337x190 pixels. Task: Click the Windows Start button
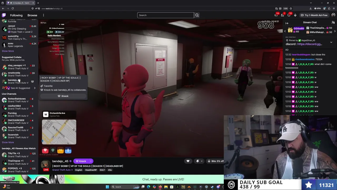107,187
